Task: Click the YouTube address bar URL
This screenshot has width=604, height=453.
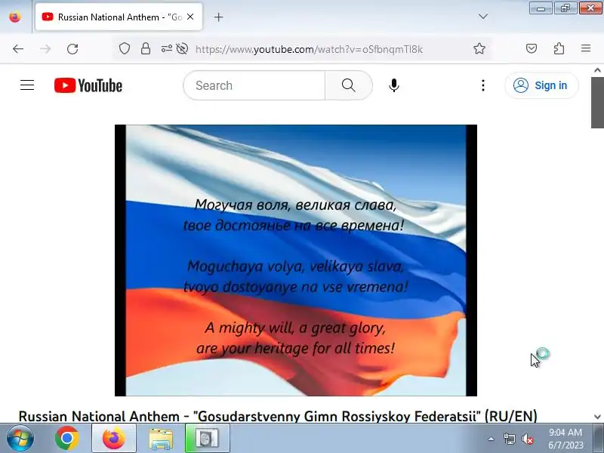Action: (x=309, y=49)
